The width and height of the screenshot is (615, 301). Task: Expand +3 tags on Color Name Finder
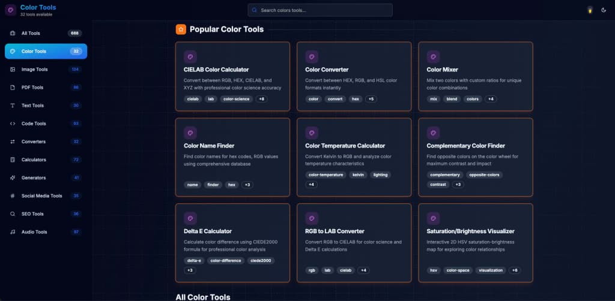247,185
